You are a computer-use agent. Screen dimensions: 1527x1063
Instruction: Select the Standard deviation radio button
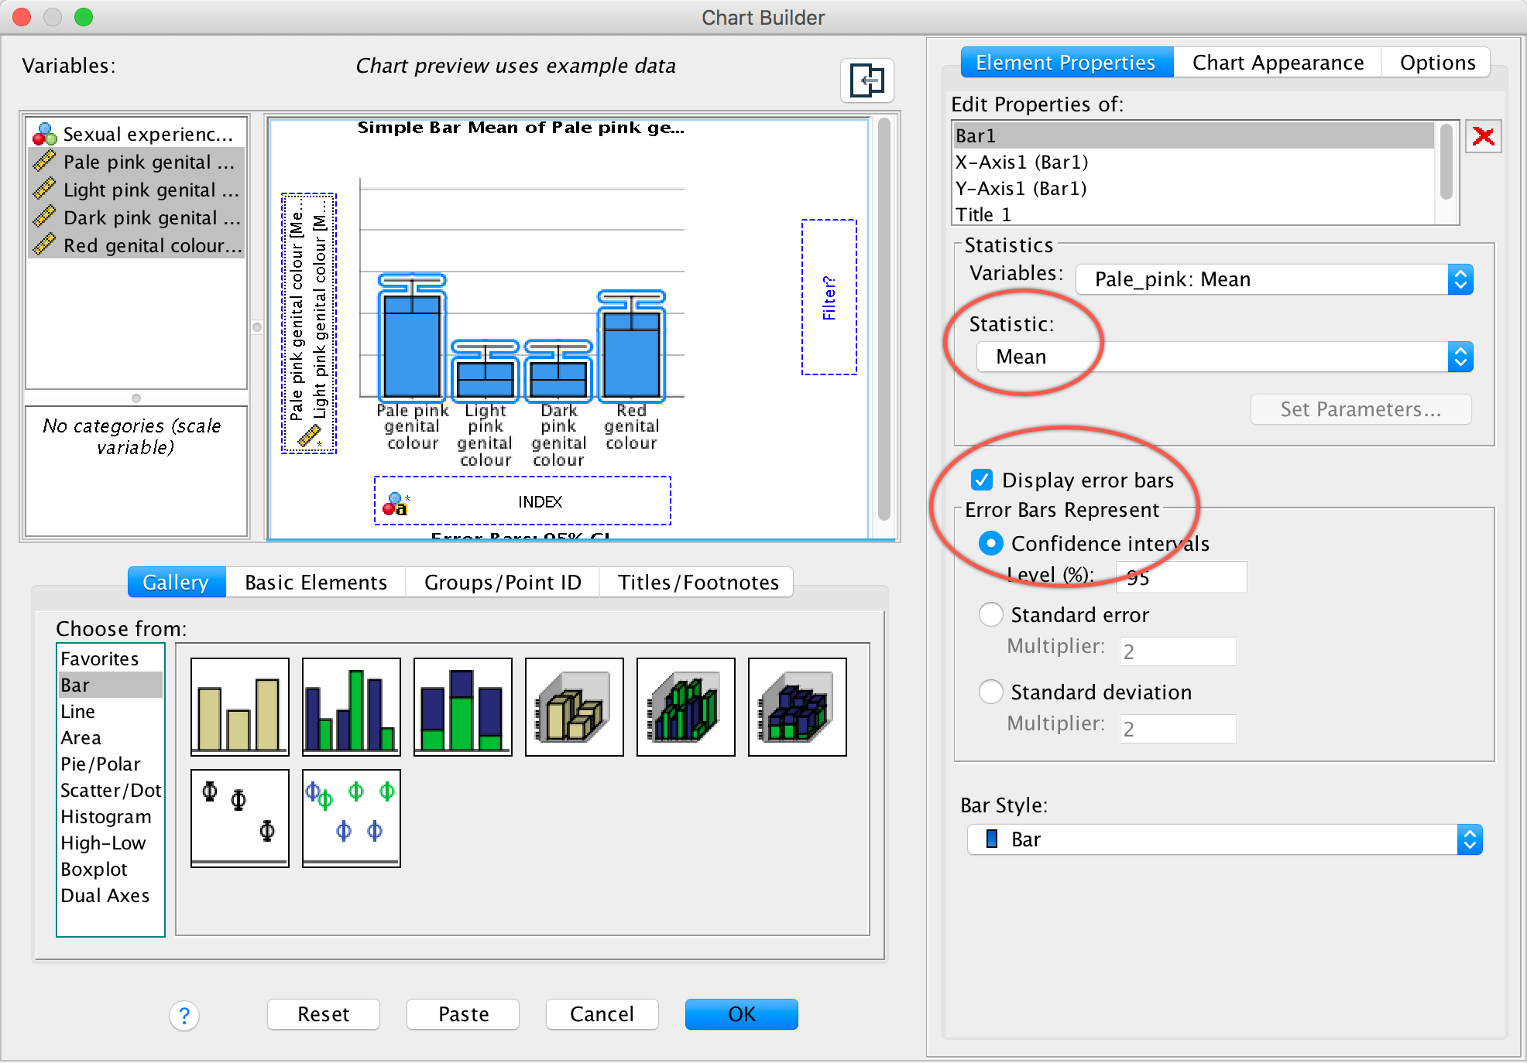[991, 692]
